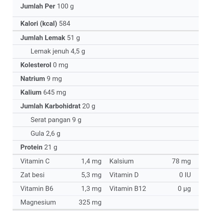Click the Vitamin C label
Screen dimensions: 211x211
(x=35, y=161)
